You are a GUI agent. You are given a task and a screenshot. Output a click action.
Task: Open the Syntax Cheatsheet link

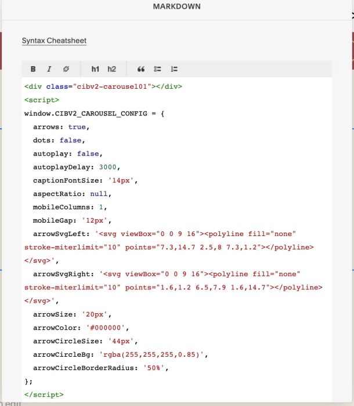click(54, 41)
